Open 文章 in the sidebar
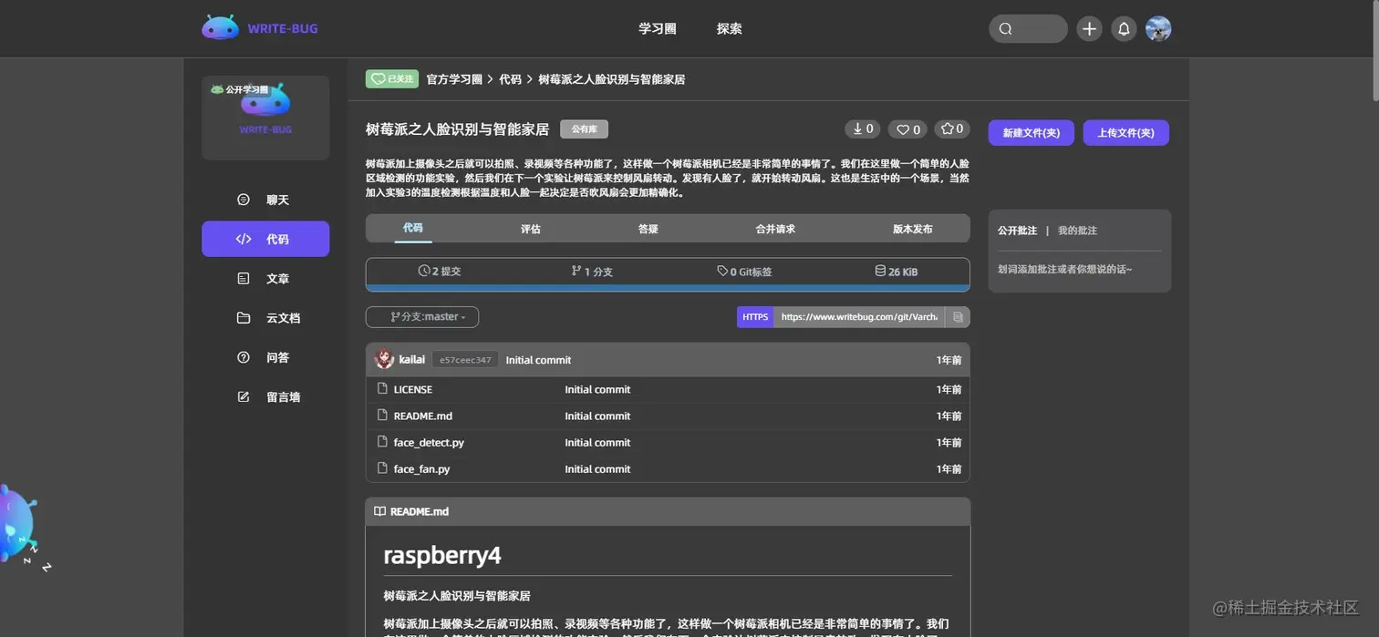This screenshot has width=1379, height=637. click(x=265, y=279)
